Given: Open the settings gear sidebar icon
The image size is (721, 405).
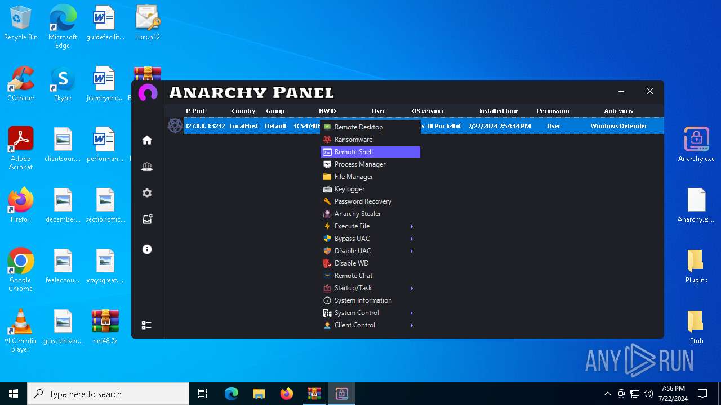Looking at the screenshot, I should [147, 193].
